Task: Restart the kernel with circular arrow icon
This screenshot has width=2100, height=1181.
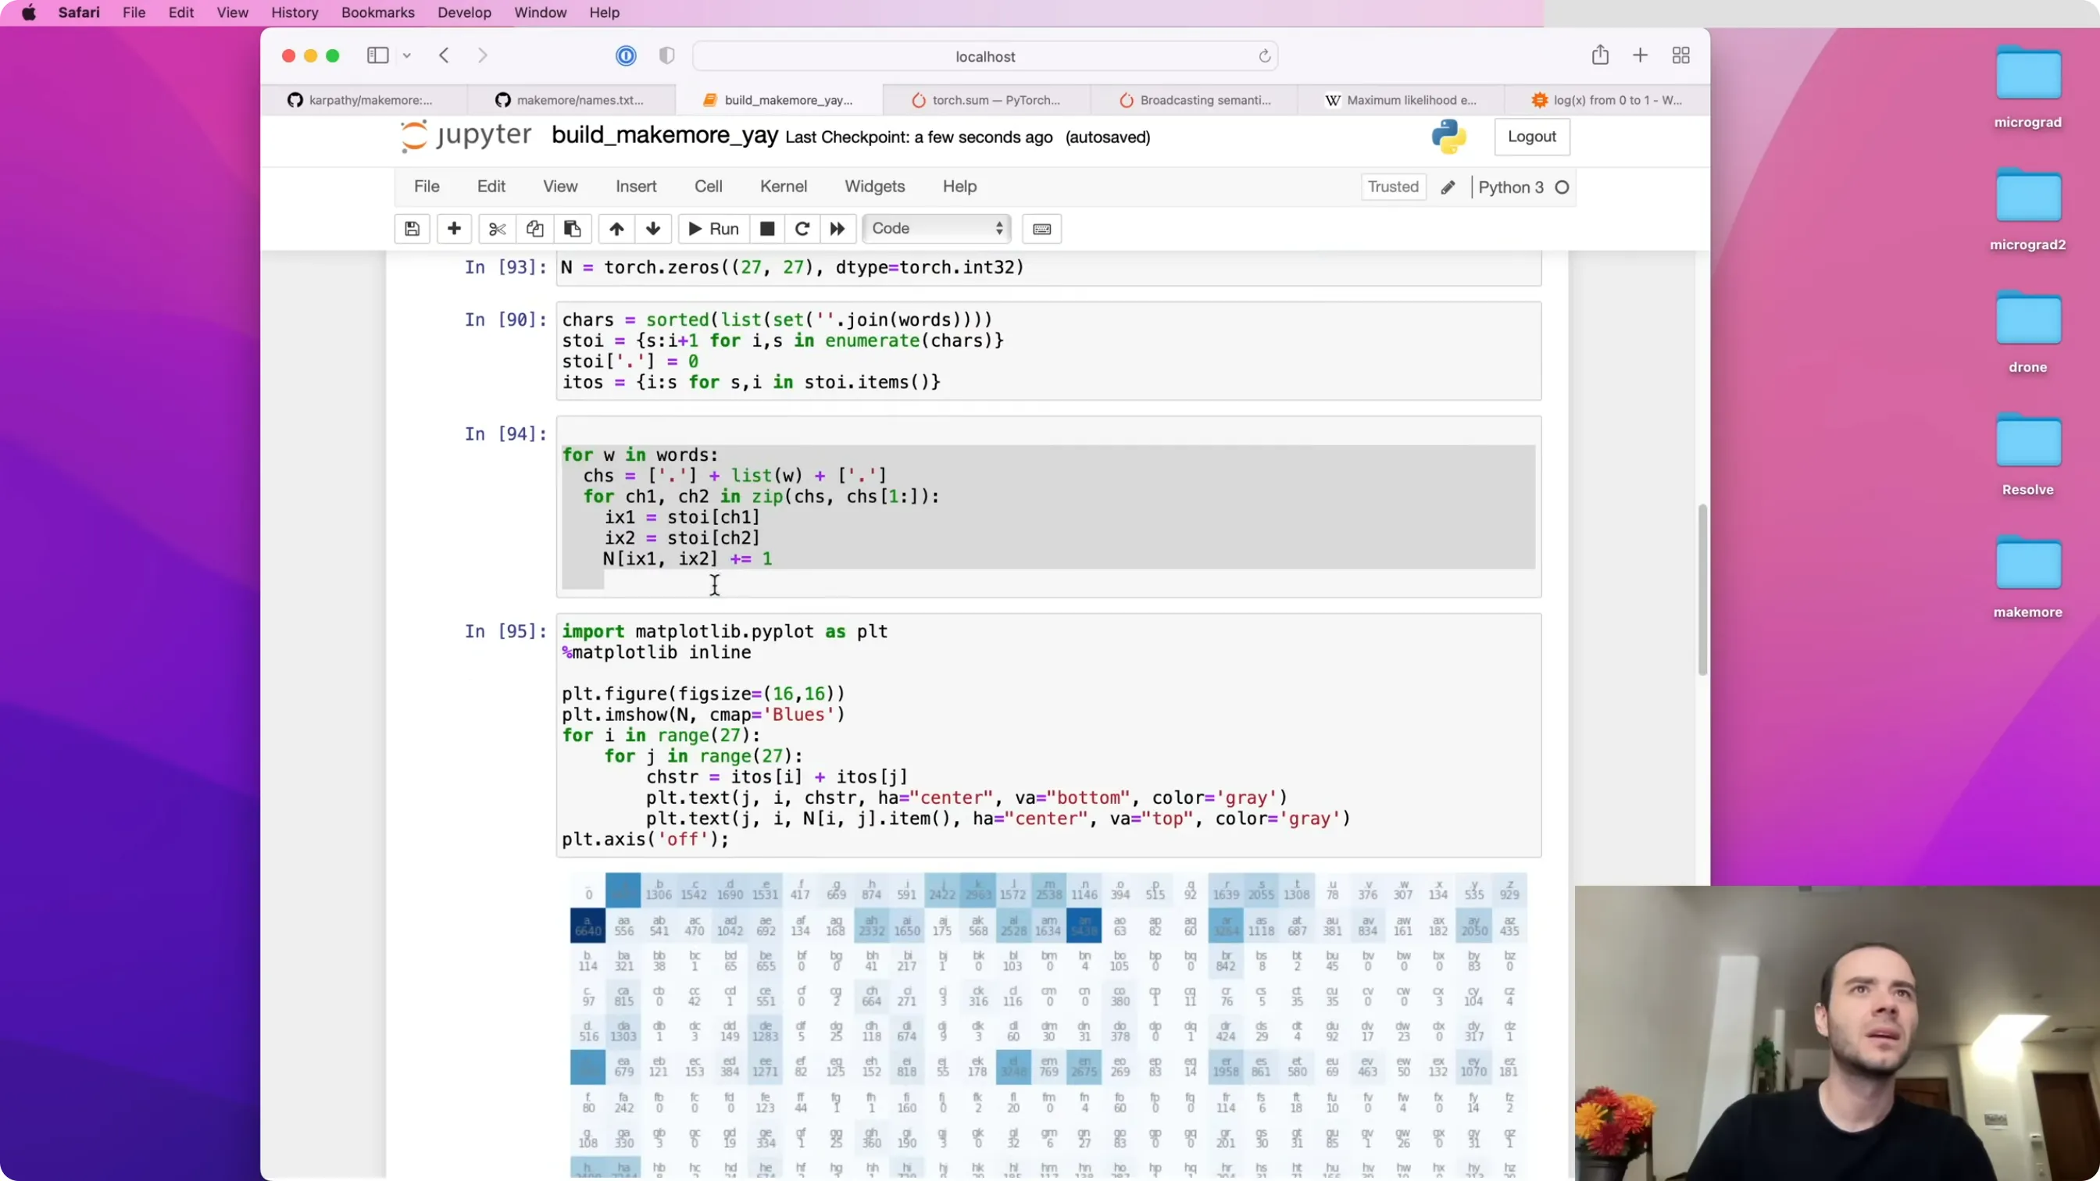Action: tap(802, 229)
